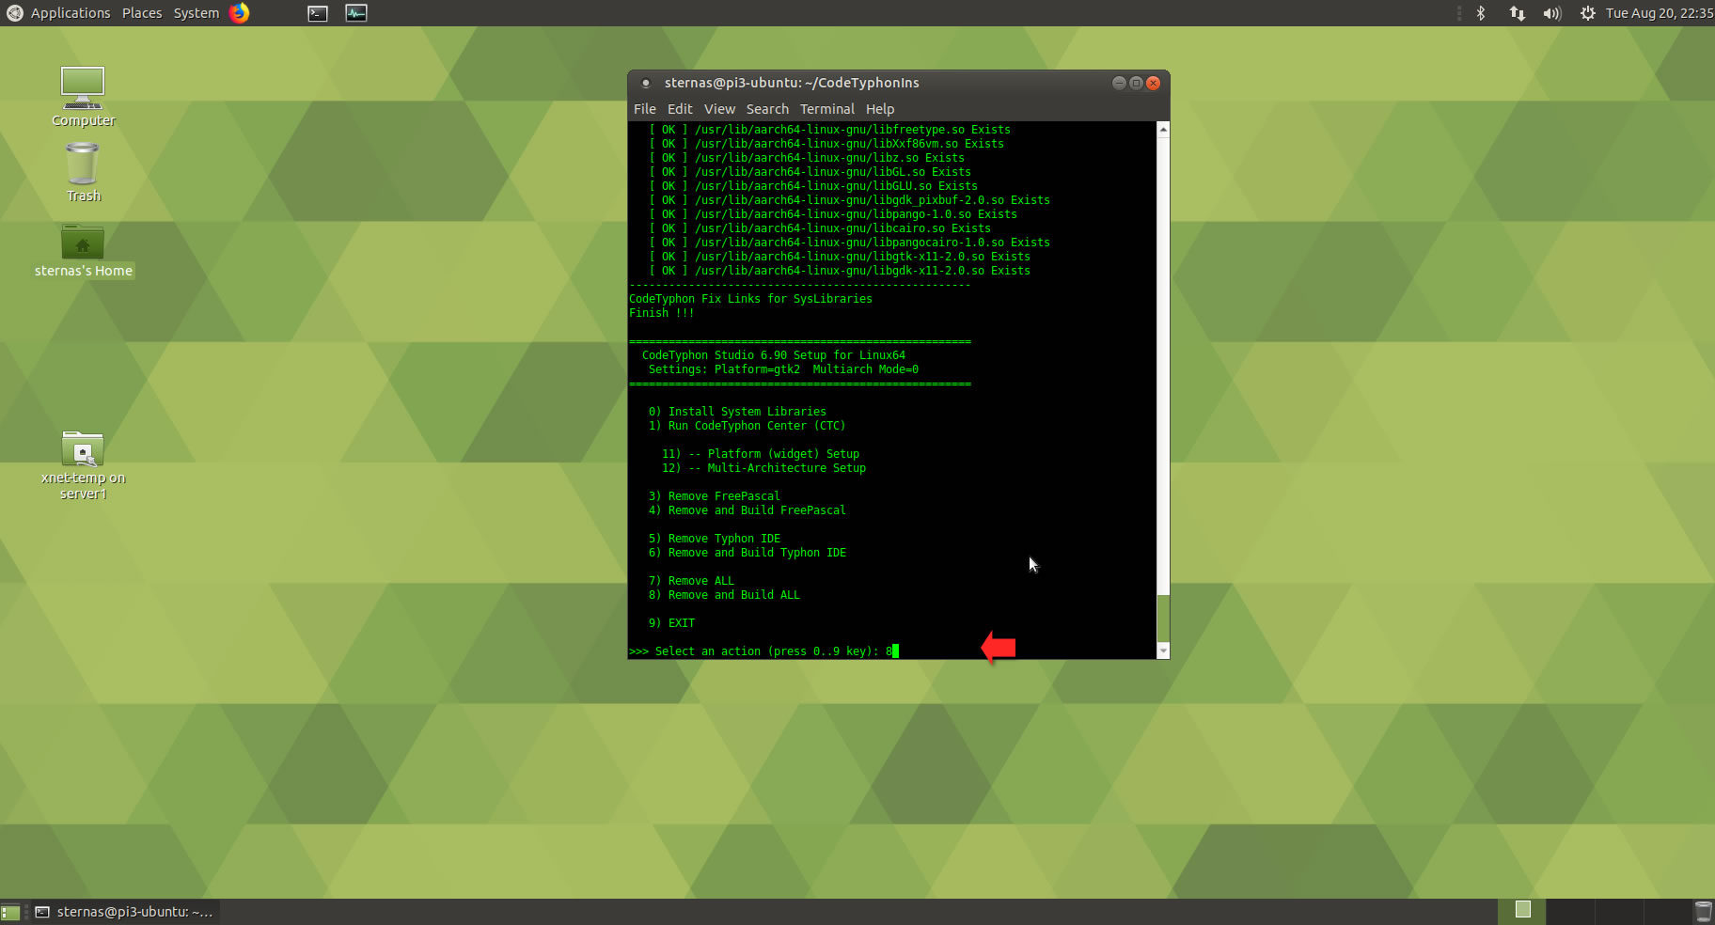Open the Applications menu
1715x925 pixels.
[x=71, y=13]
